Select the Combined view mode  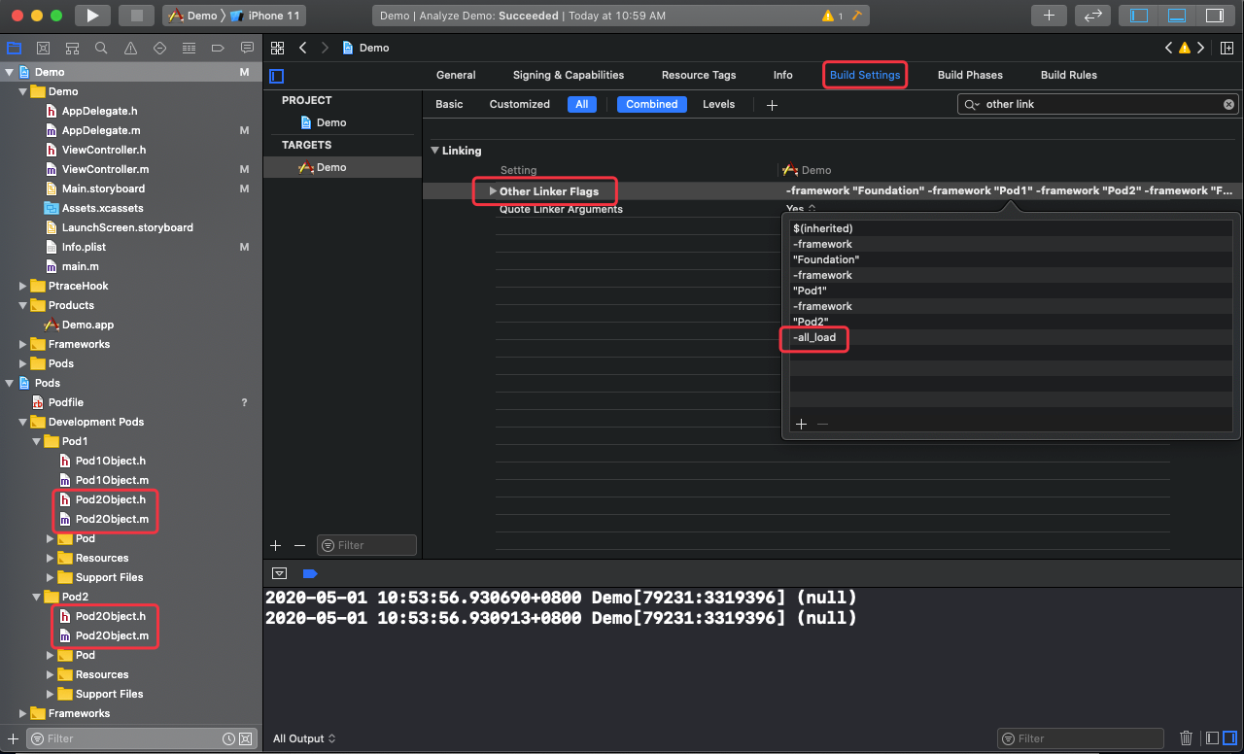point(651,104)
